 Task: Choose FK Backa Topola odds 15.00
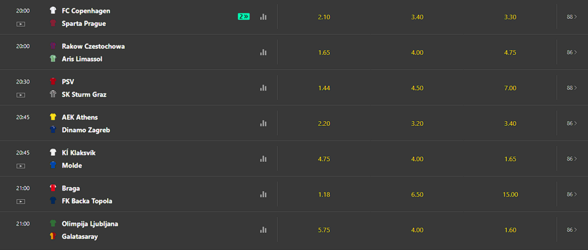click(x=510, y=194)
